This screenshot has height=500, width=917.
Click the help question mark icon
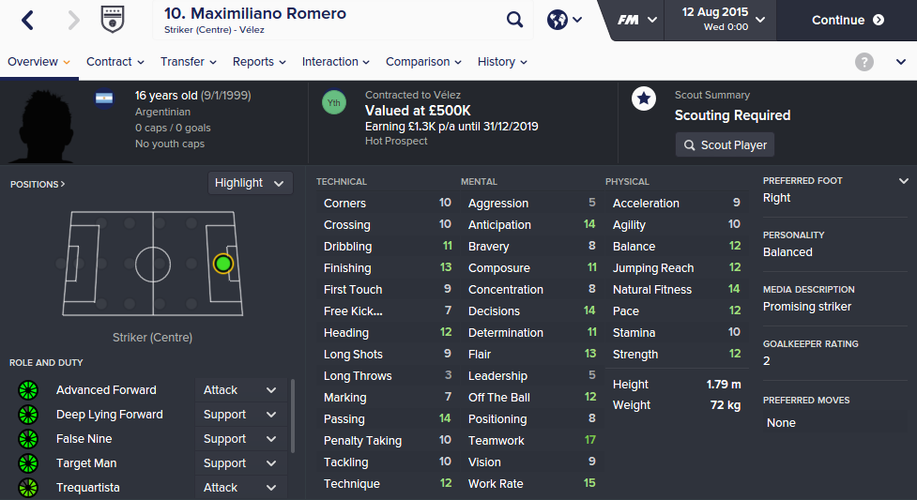[864, 62]
